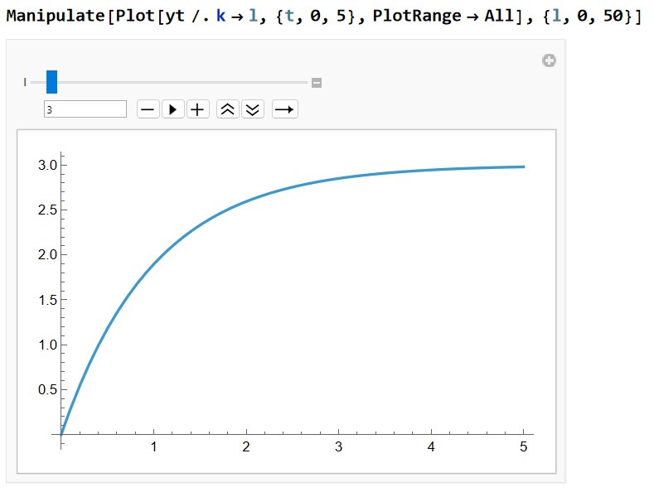The width and height of the screenshot is (654, 492).
Task: Click the blue k symbol in the code
Action: (220, 16)
